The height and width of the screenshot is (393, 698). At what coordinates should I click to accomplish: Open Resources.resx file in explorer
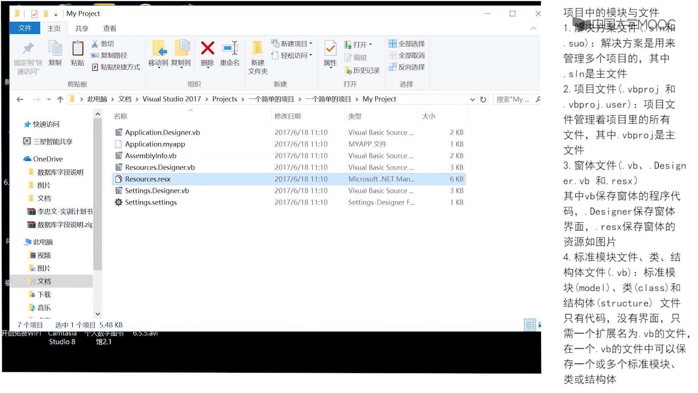pos(148,179)
